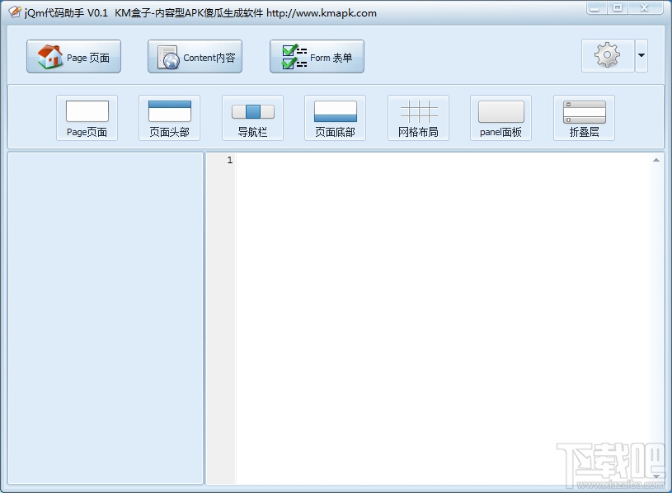Click the editor scrollbar down arrow

click(x=656, y=477)
